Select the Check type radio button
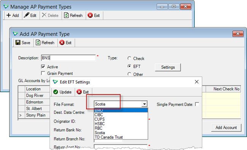247x150 pixels. (x=129, y=58)
